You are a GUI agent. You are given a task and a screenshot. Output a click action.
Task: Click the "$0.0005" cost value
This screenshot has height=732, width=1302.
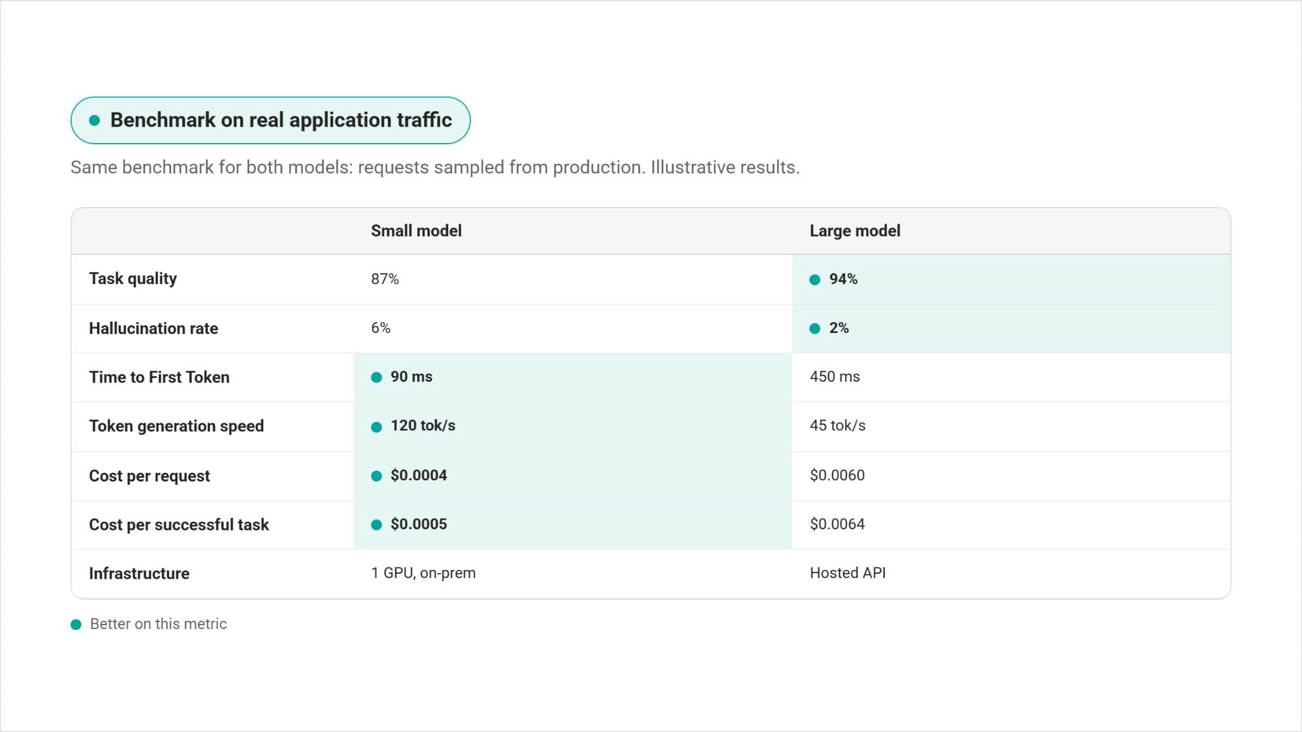click(418, 524)
